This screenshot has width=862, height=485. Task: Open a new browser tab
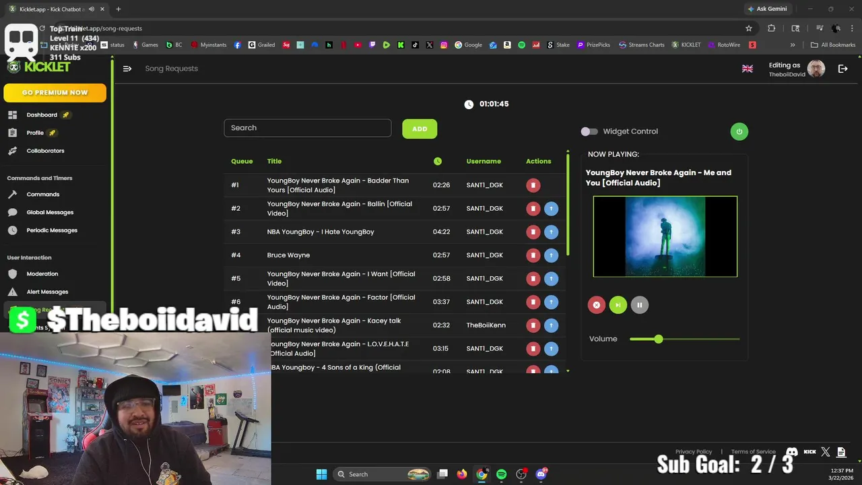tap(119, 9)
